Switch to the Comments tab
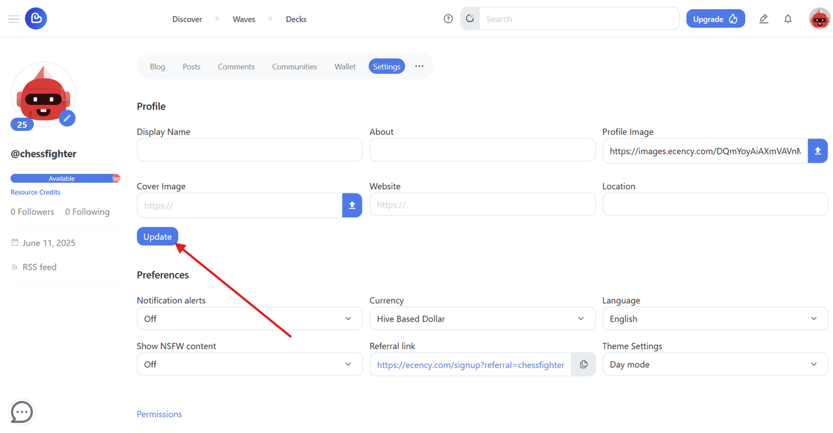The image size is (833, 433). pyautogui.click(x=236, y=66)
